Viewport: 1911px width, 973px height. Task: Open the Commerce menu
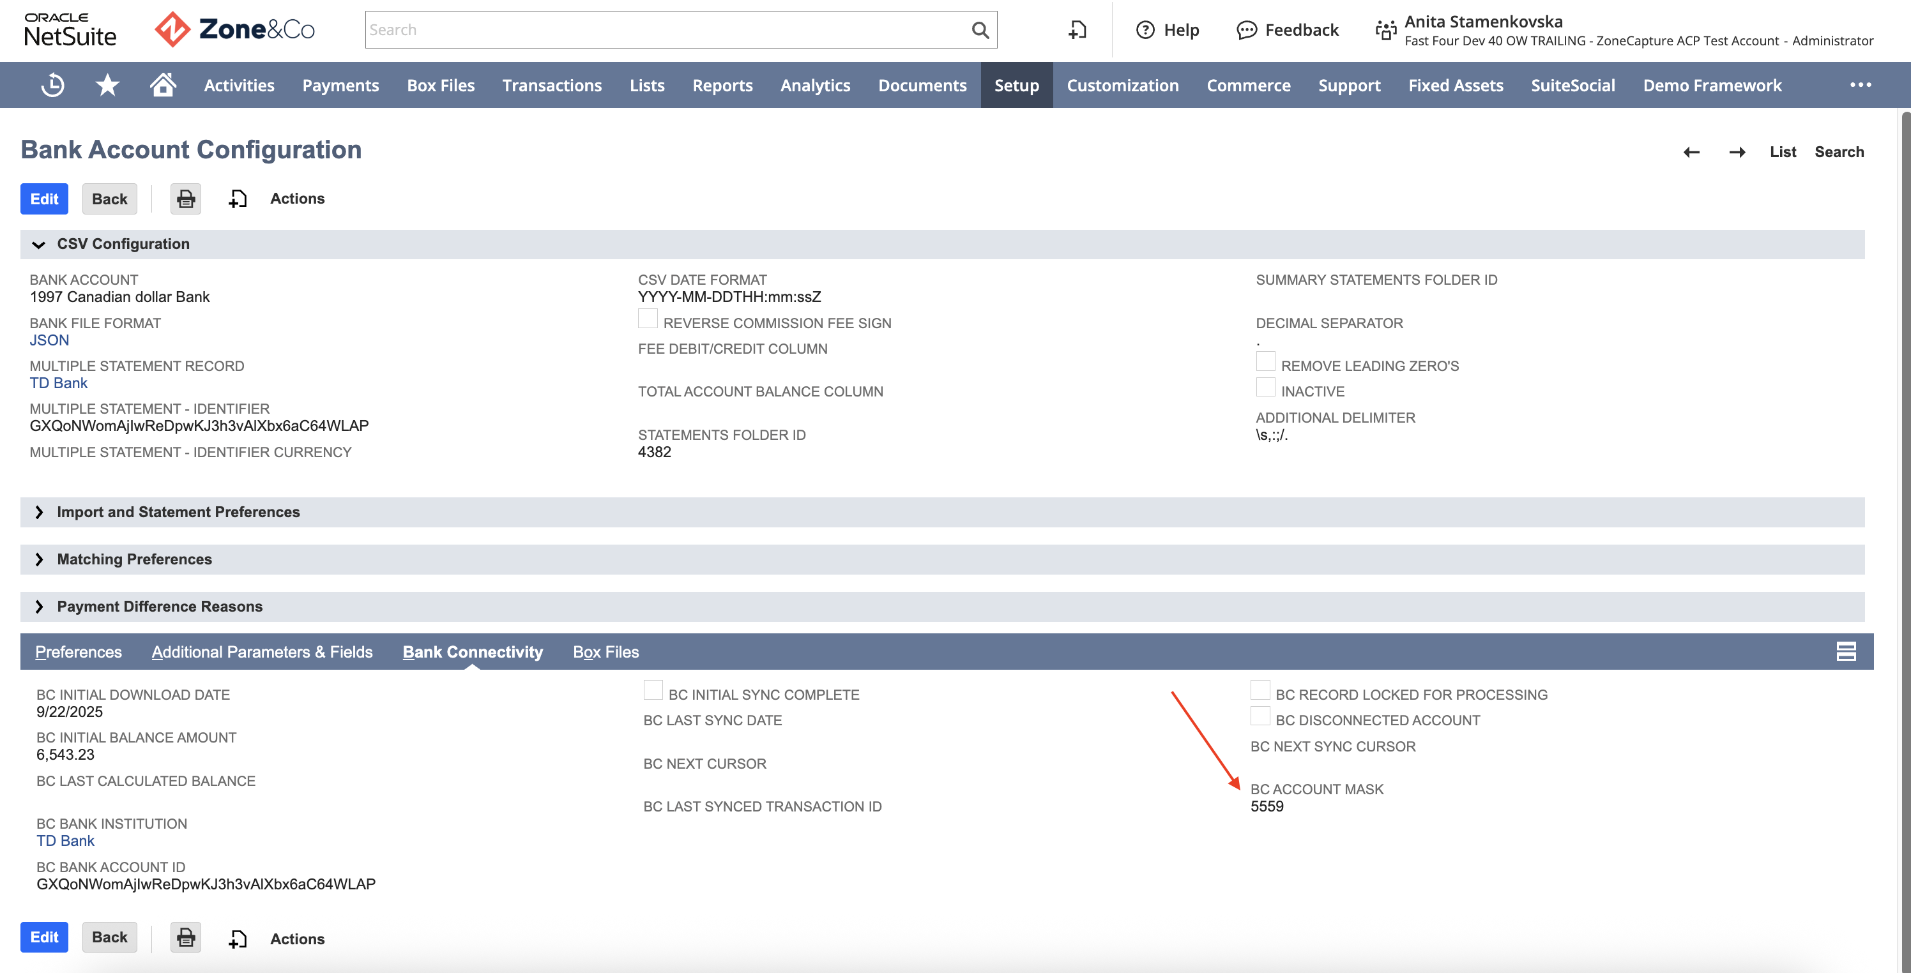point(1249,86)
